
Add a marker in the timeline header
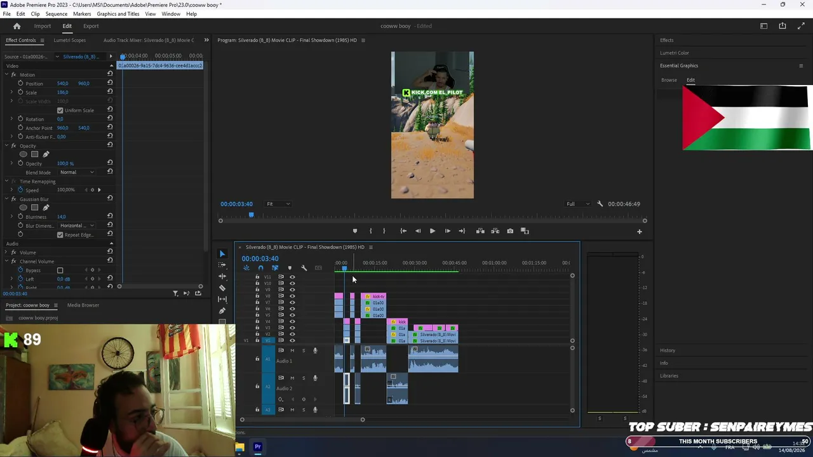click(290, 268)
